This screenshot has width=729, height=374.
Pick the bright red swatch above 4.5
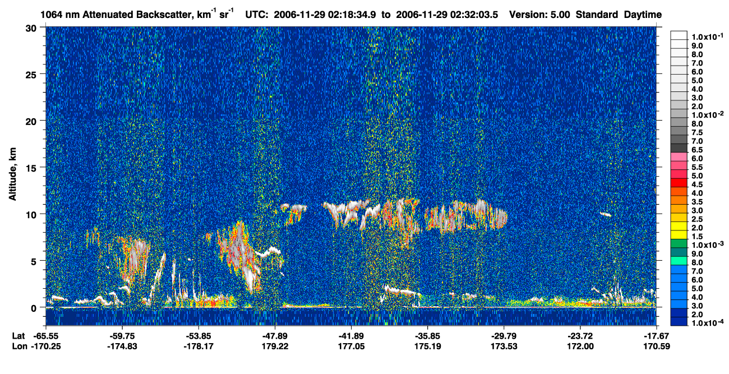coord(679,182)
